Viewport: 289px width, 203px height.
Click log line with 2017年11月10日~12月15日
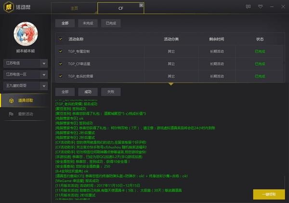[x=98, y=185]
